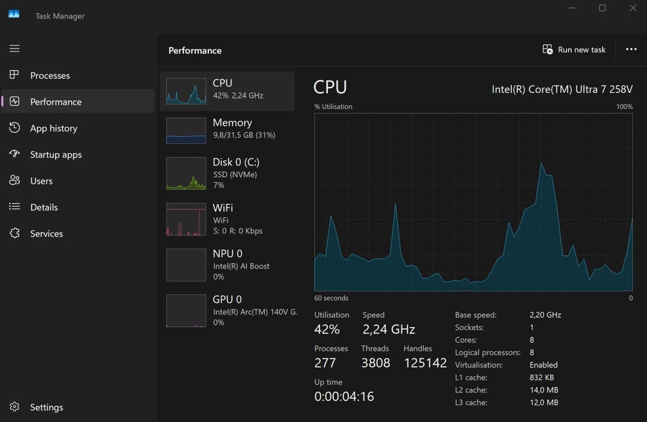The image size is (647, 422).
Task: Click the Startup apps gauge icon
Action: point(14,153)
